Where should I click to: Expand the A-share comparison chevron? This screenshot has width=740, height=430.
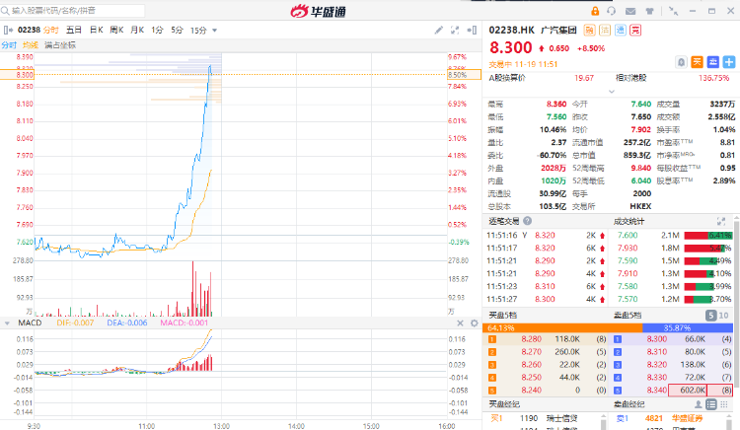612,91
